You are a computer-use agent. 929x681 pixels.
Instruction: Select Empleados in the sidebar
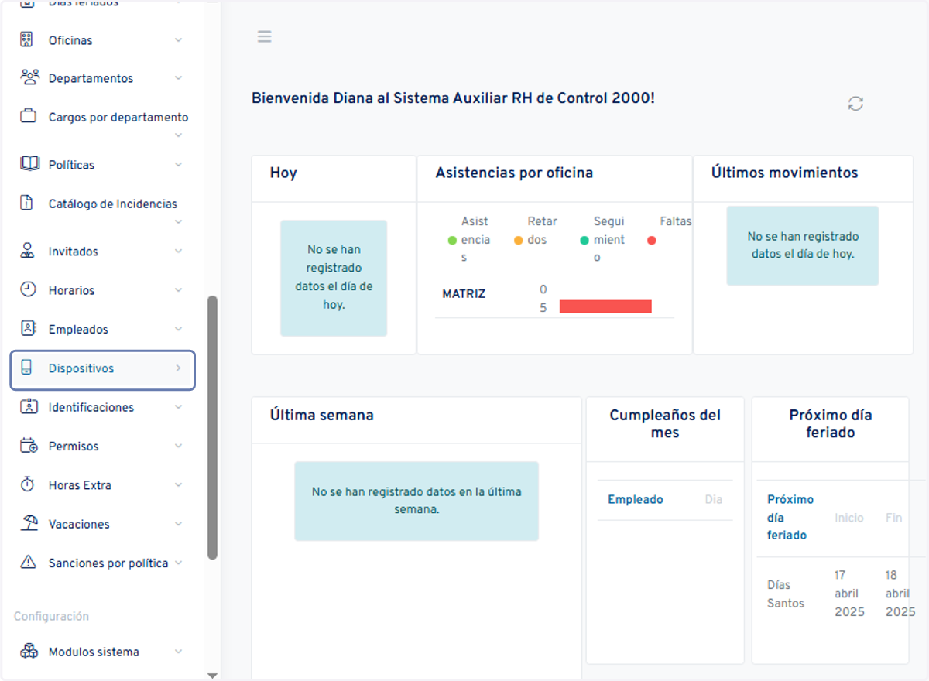[102, 329]
